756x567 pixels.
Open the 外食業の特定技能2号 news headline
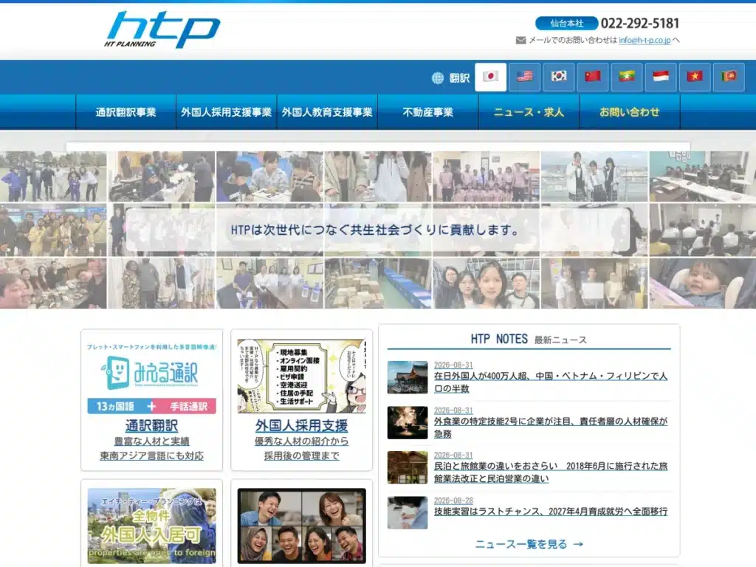pos(551,427)
